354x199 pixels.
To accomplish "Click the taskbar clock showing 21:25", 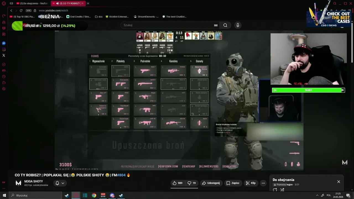I will [x=338, y=195].
